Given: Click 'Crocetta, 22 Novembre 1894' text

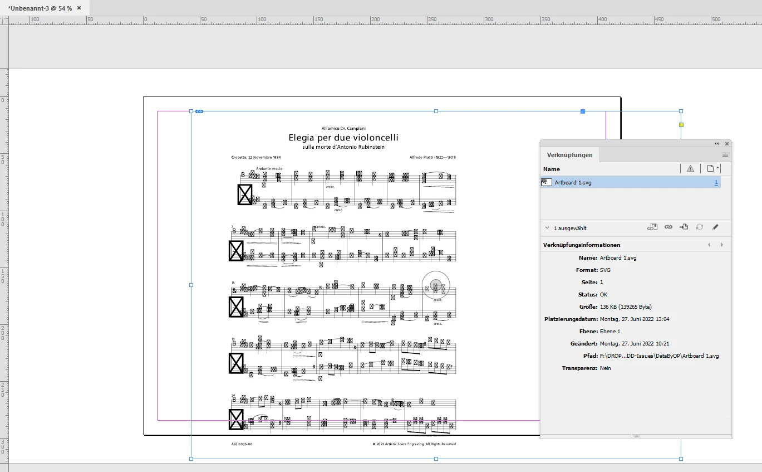Looking at the screenshot, I should (256, 158).
